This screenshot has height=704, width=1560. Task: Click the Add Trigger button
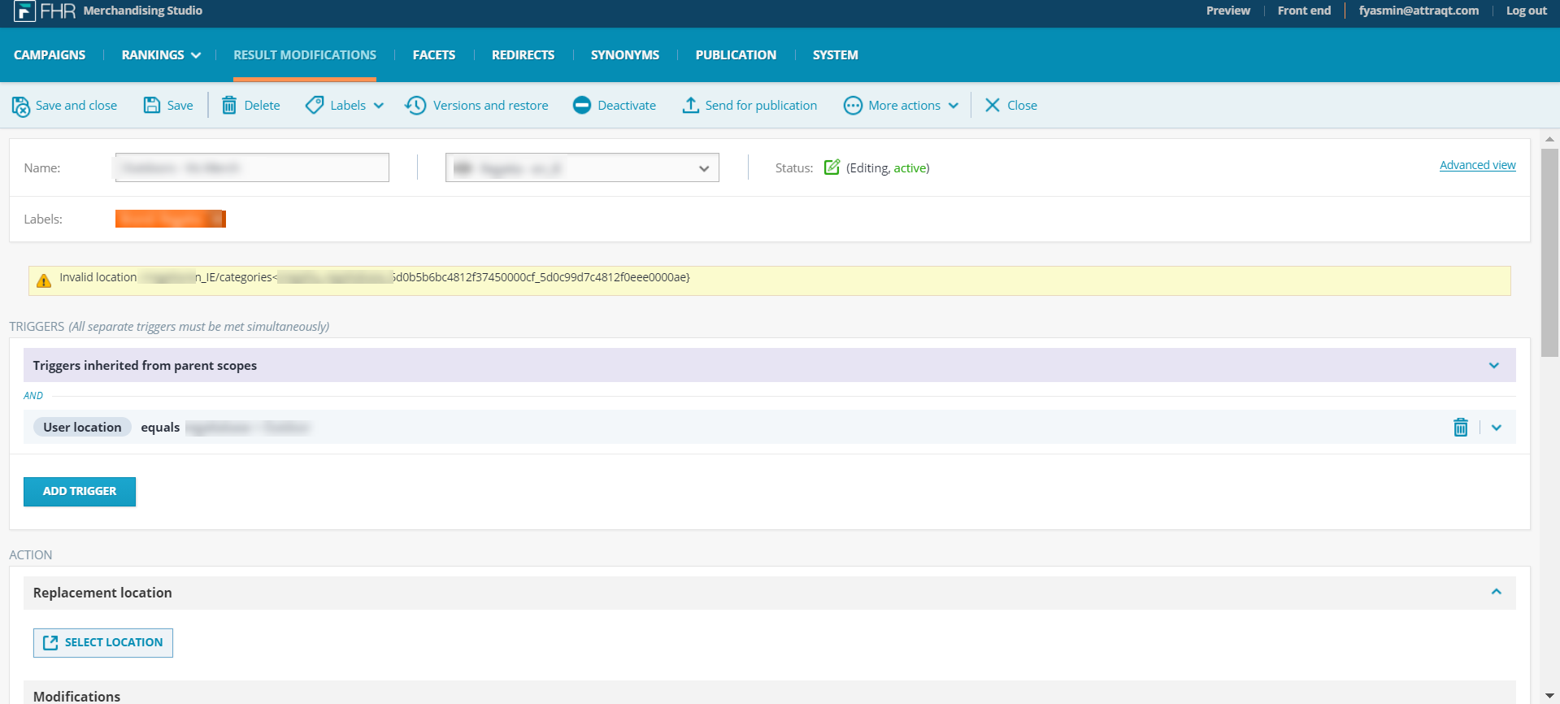80,492
